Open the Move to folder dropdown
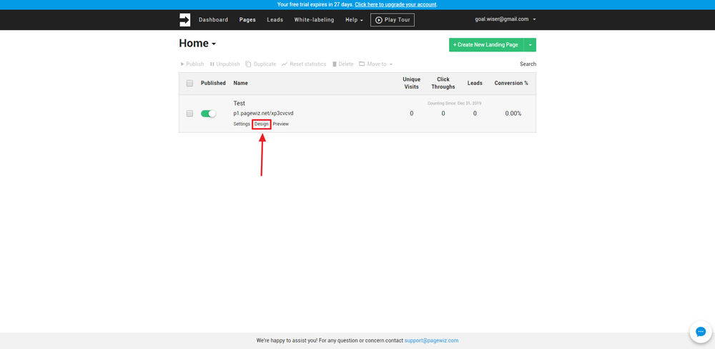This screenshot has height=349, width=715. click(x=376, y=64)
